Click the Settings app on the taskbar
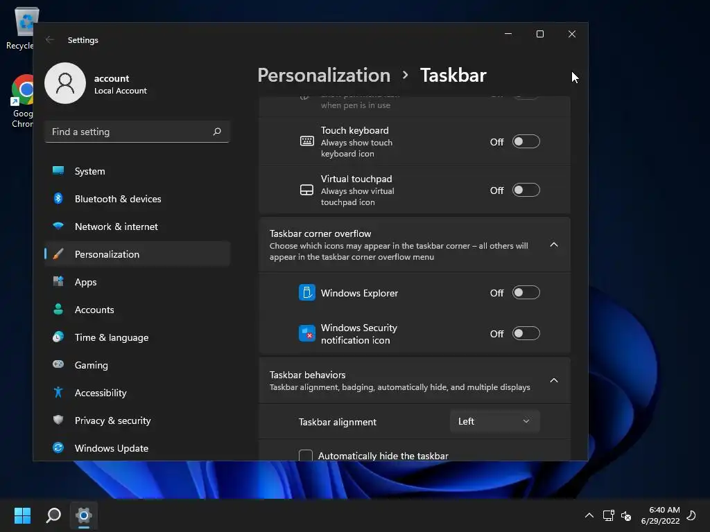Image resolution: width=710 pixels, height=532 pixels. tap(84, 515)
